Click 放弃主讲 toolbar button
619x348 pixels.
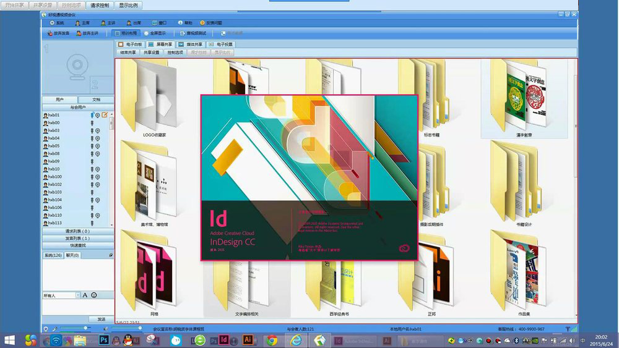click(87, 33)
